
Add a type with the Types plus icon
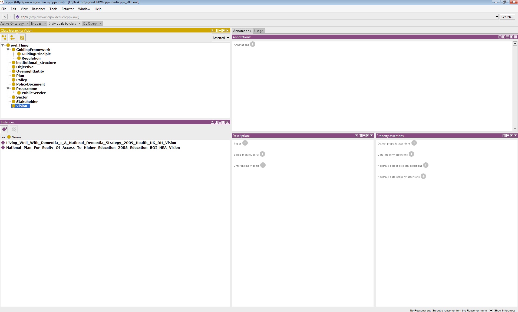(x=245, y=143)
